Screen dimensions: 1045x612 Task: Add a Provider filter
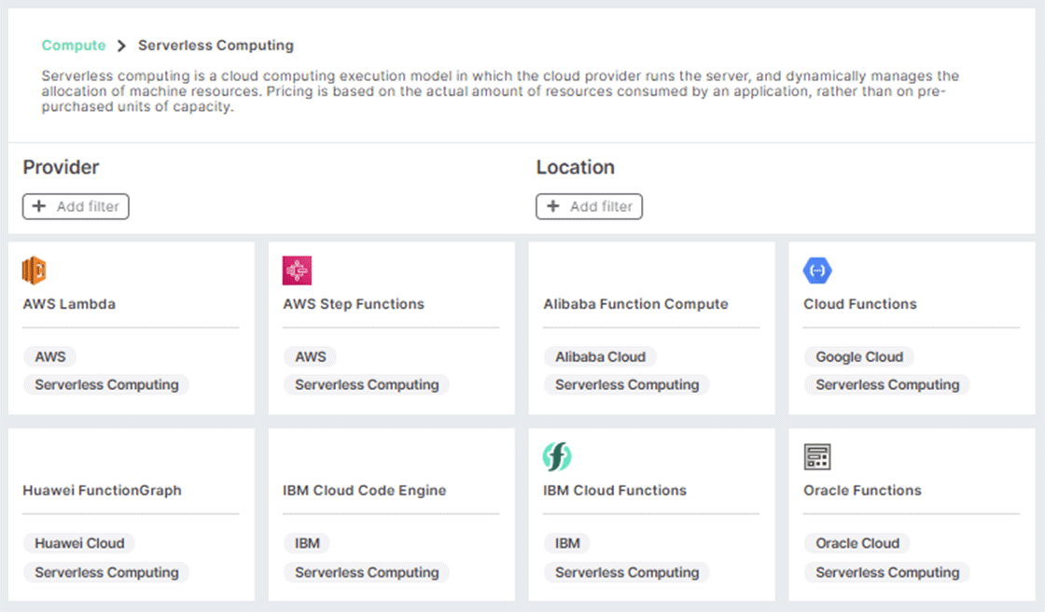click(x=76, y=207)
